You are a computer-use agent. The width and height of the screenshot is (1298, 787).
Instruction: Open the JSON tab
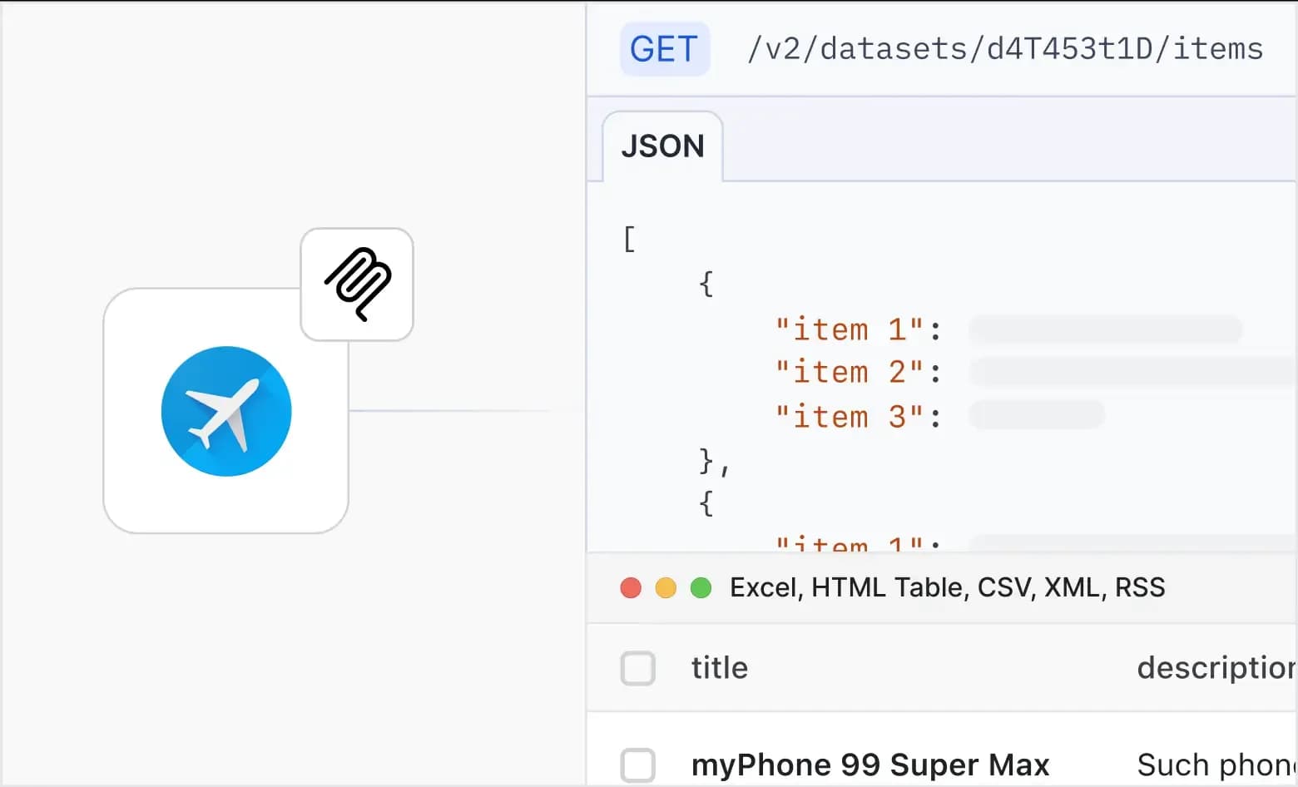[x=662, y=146]
